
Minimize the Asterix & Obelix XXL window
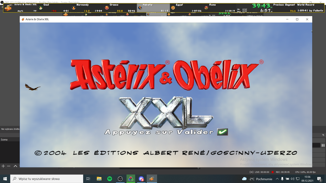[x=287, y=19]
